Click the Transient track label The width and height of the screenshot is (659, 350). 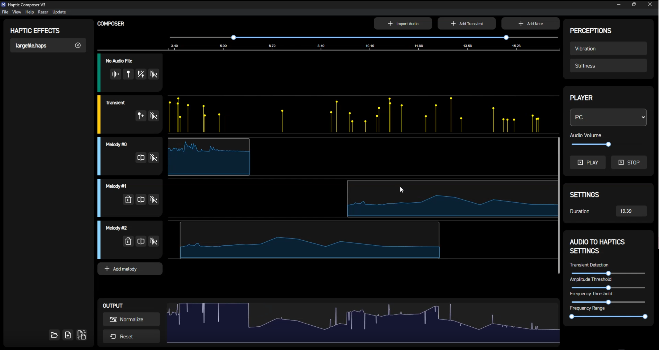pyautogui.click(x=115, y=103)
